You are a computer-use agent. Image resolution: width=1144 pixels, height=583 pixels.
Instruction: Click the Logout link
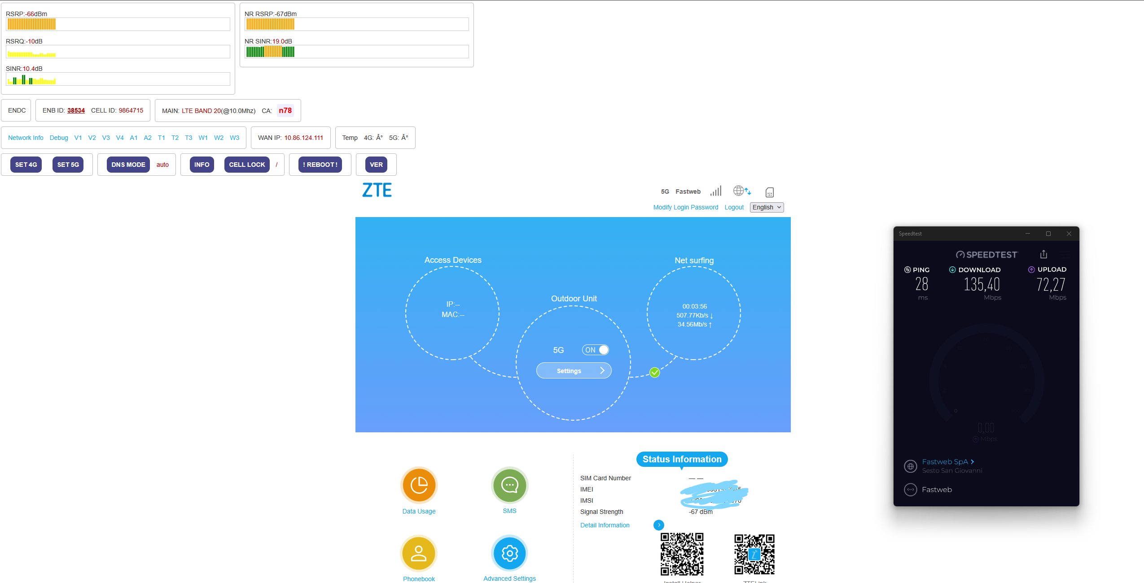(734, 207)
